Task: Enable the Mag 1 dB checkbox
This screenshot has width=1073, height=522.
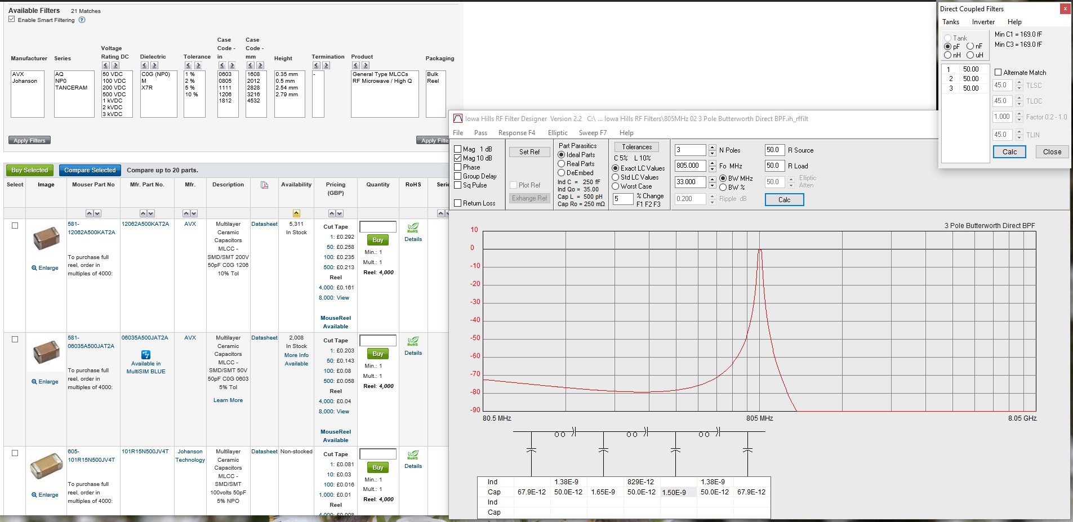Action: click(x=458, y=149)
